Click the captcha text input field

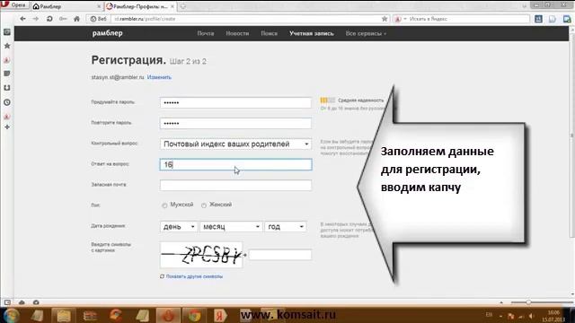pos(280,255)
